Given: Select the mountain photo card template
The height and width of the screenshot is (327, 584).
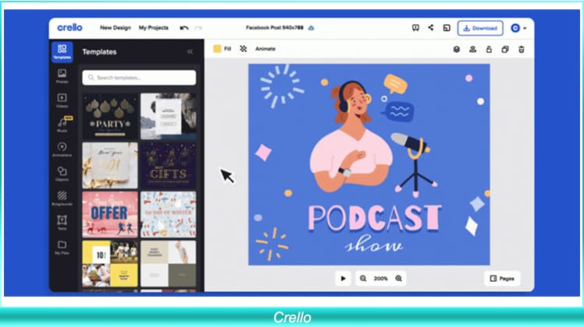Looking at the screenshot, I should tap(169, 116).
